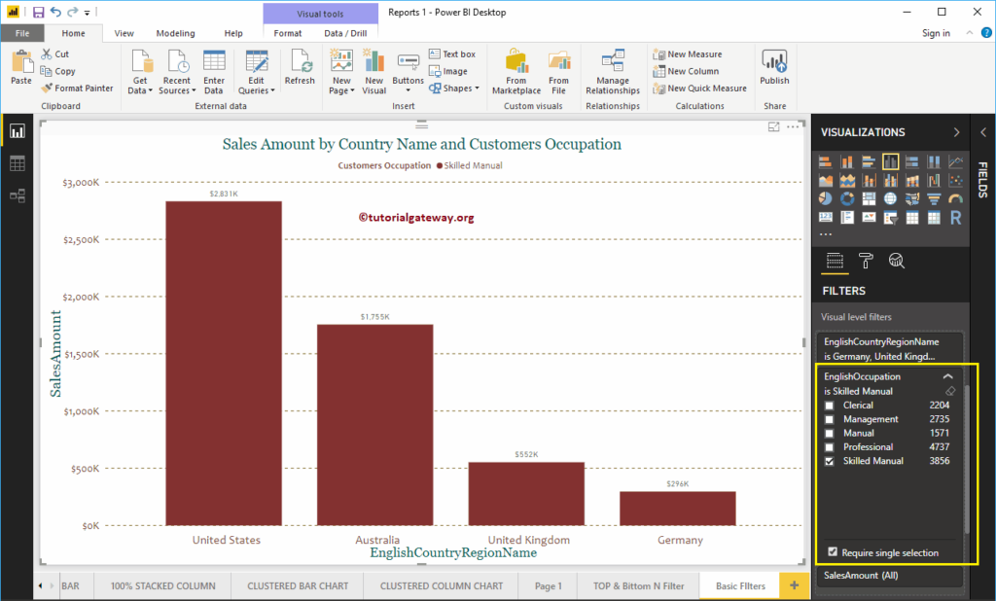Pick the funnel chart visualization
The image size is (996, 601).
pyautogui.click(x=933, y=198)
